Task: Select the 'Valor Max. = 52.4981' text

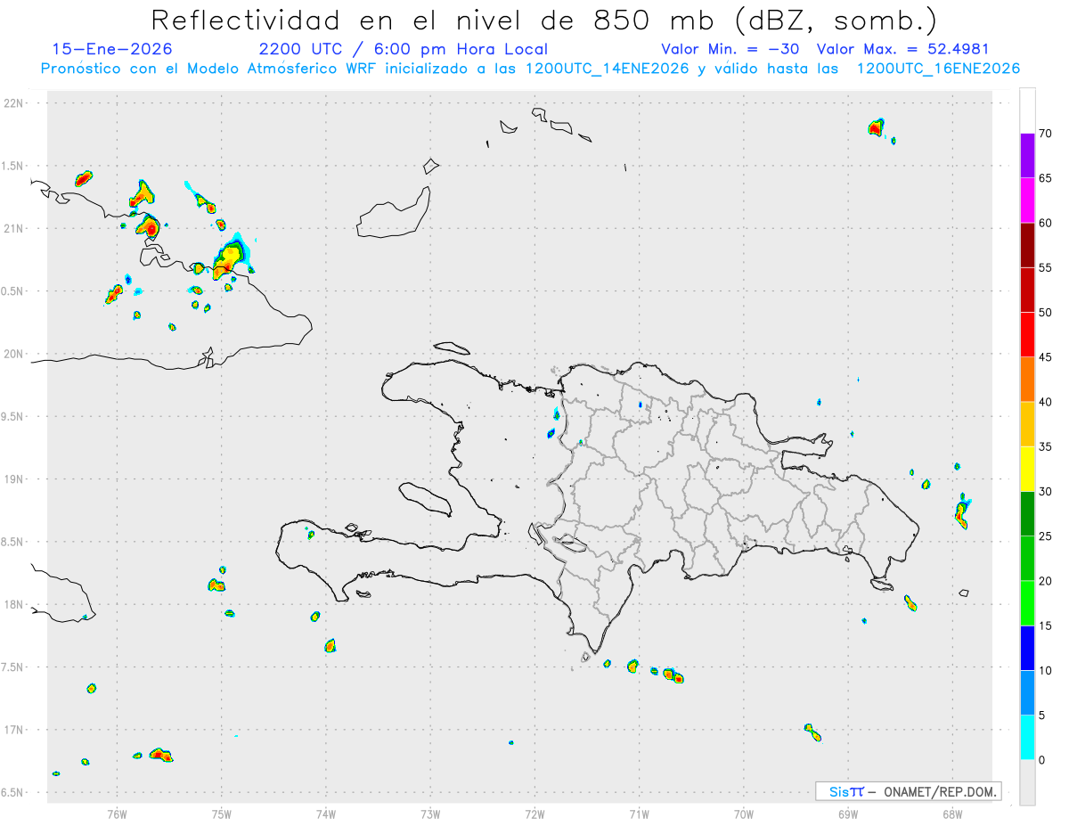Action: (x=902, y=49)
